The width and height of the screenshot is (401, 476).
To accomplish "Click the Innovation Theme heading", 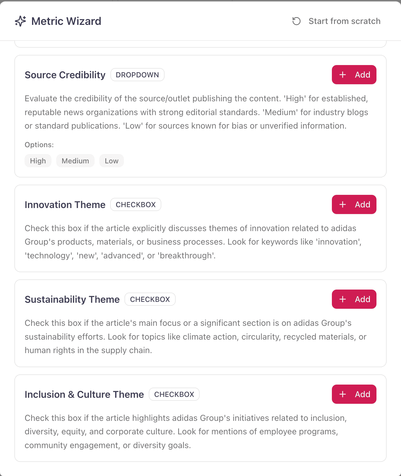I will [x=65, y=205].
